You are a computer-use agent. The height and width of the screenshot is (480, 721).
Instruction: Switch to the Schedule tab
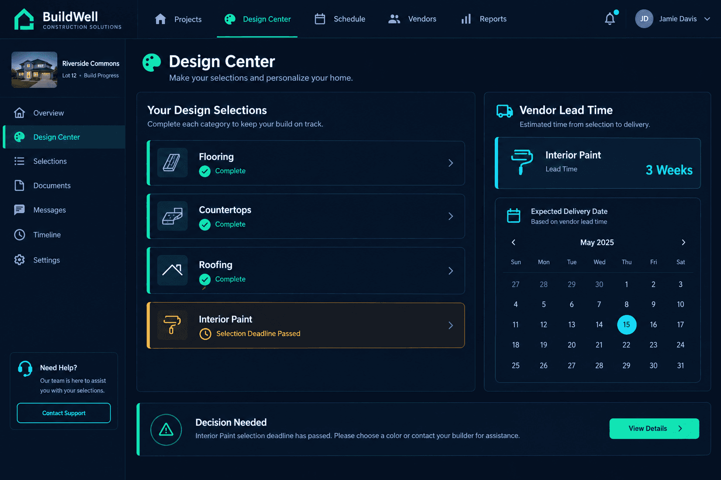point(340,19)
